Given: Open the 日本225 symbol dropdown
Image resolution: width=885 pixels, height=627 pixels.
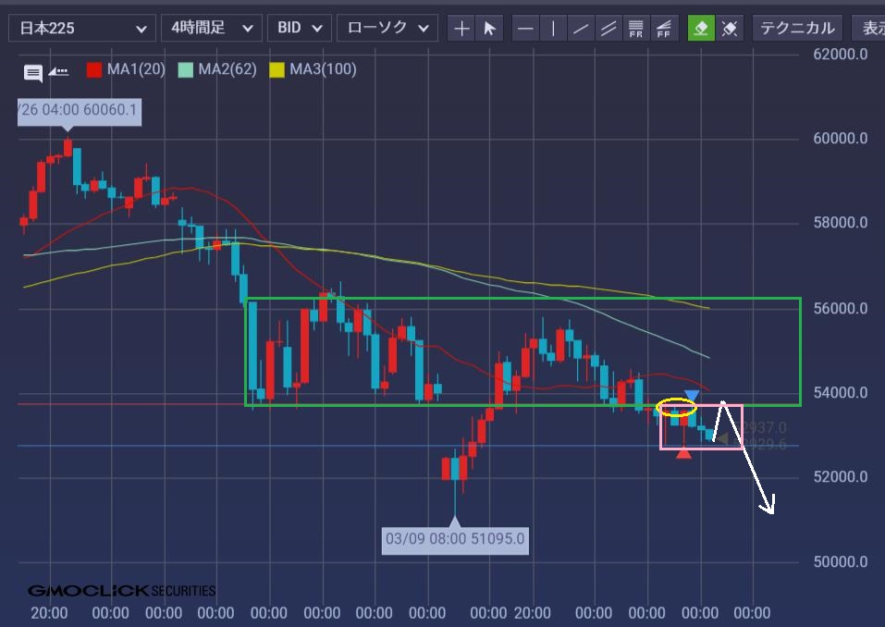Looking at the screenshot, I should pyautogui.click(x=81, y=29).
